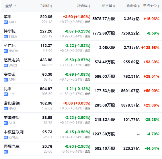Sort by 总市值 column arrows
The height and width of the screenshot is (159, 162).
tap(139, 6)
